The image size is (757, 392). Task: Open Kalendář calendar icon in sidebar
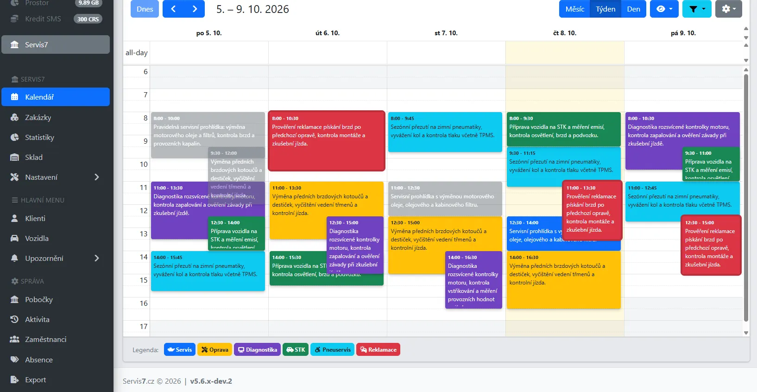[14, 97]
